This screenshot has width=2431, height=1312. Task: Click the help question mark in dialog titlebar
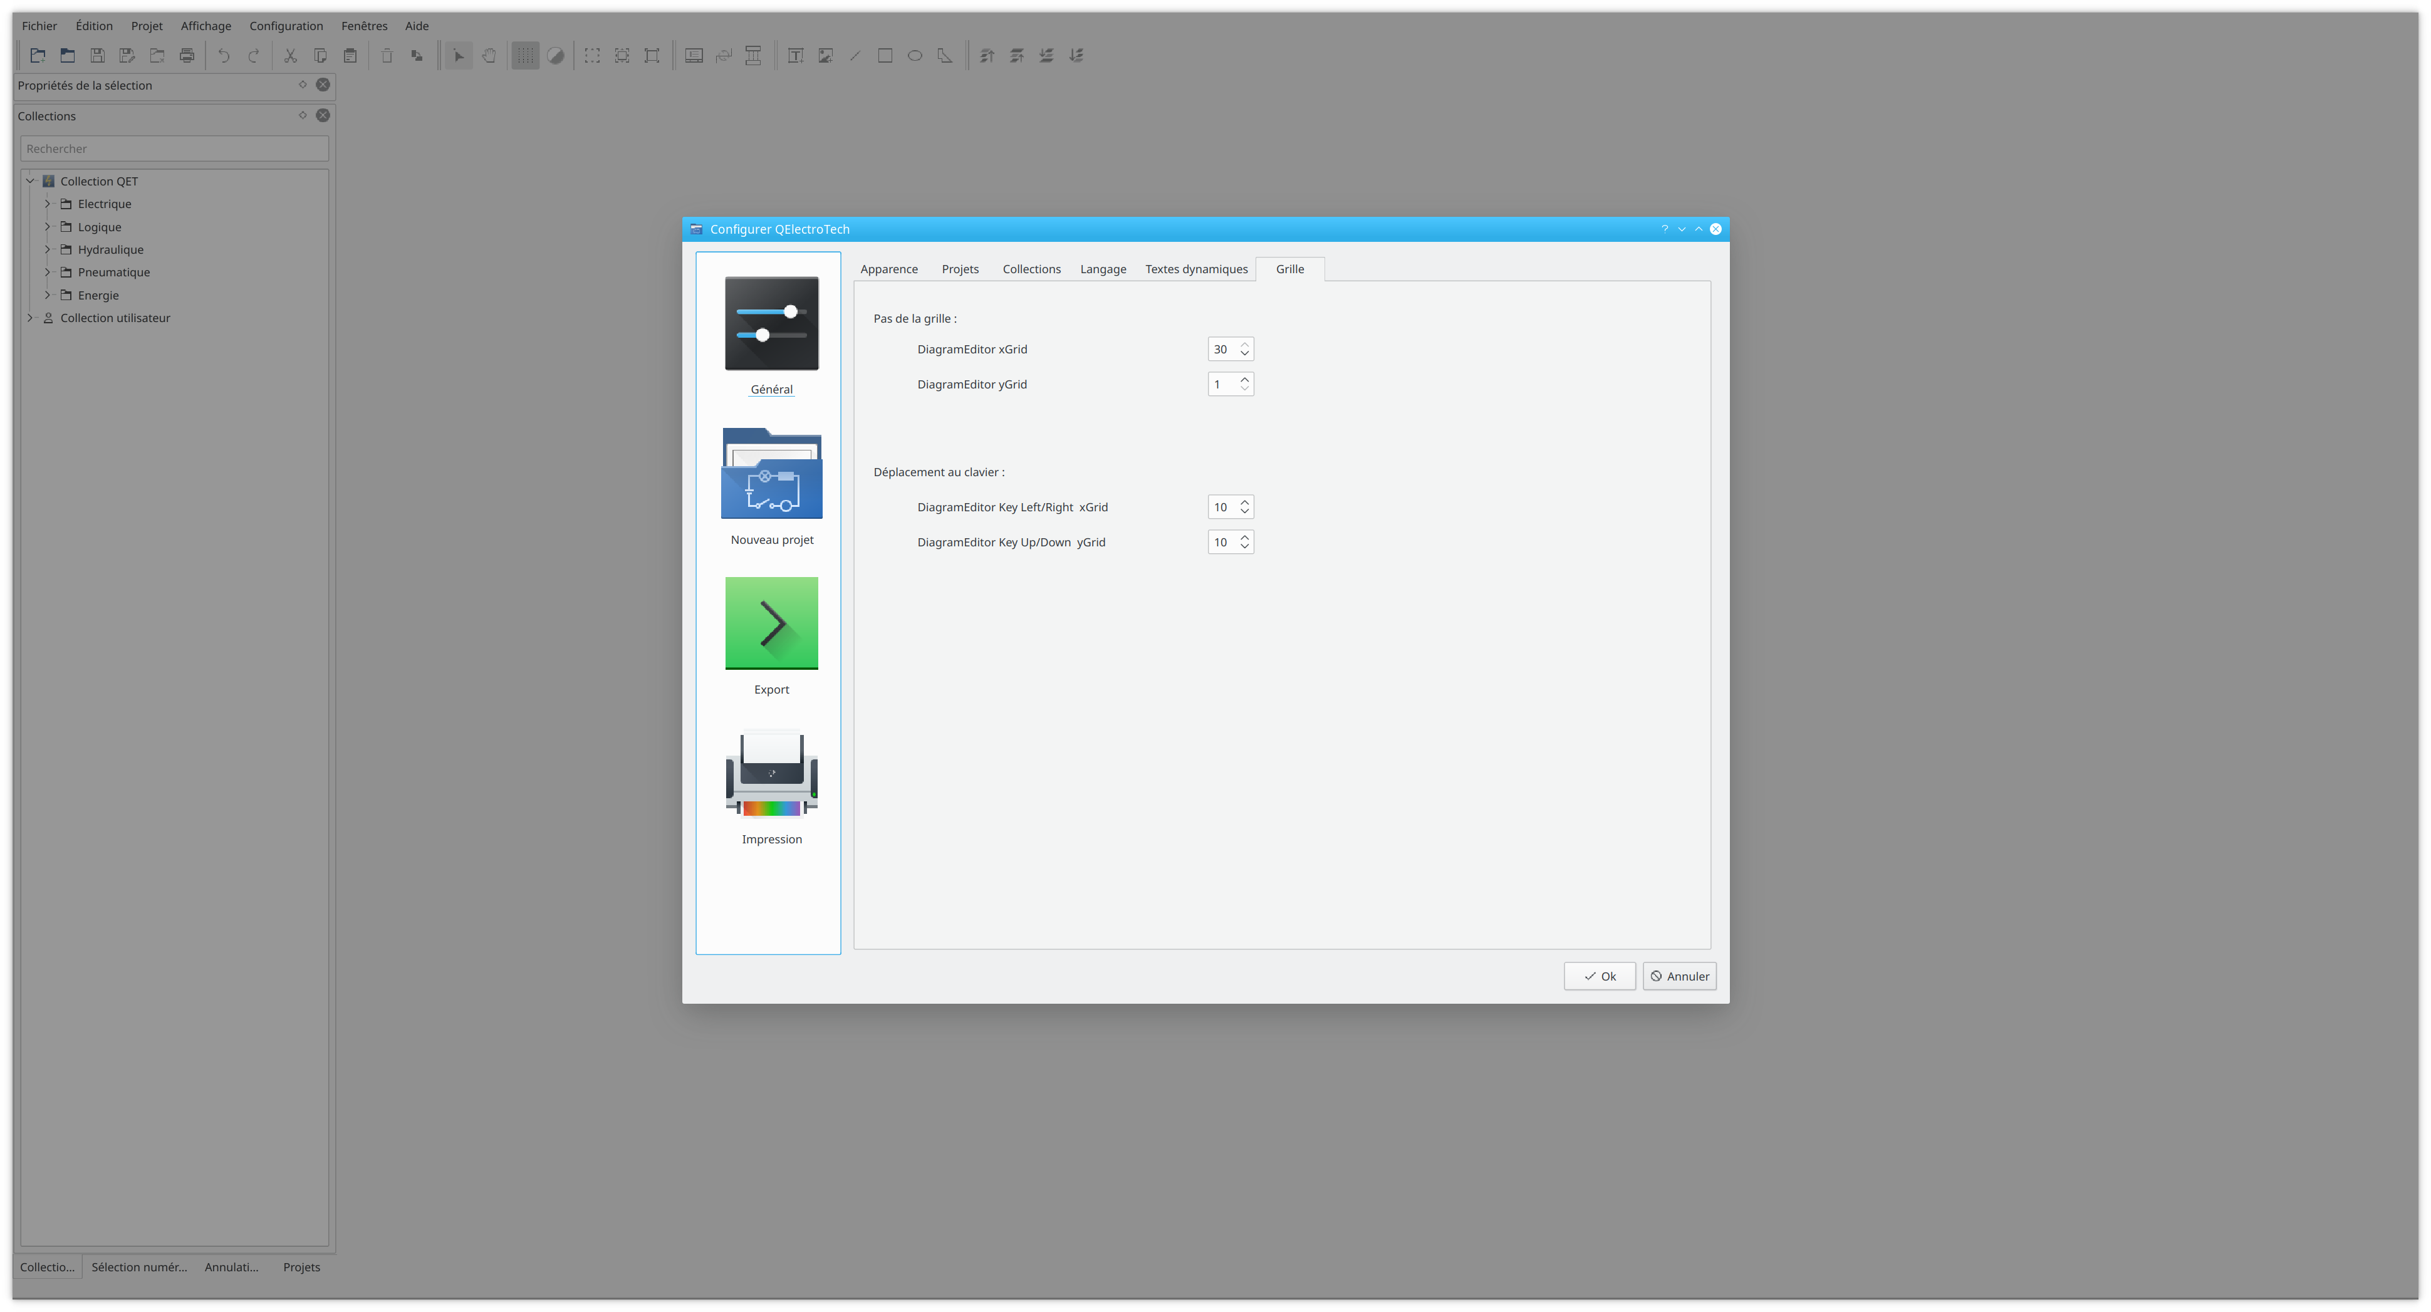point(1665,229)
